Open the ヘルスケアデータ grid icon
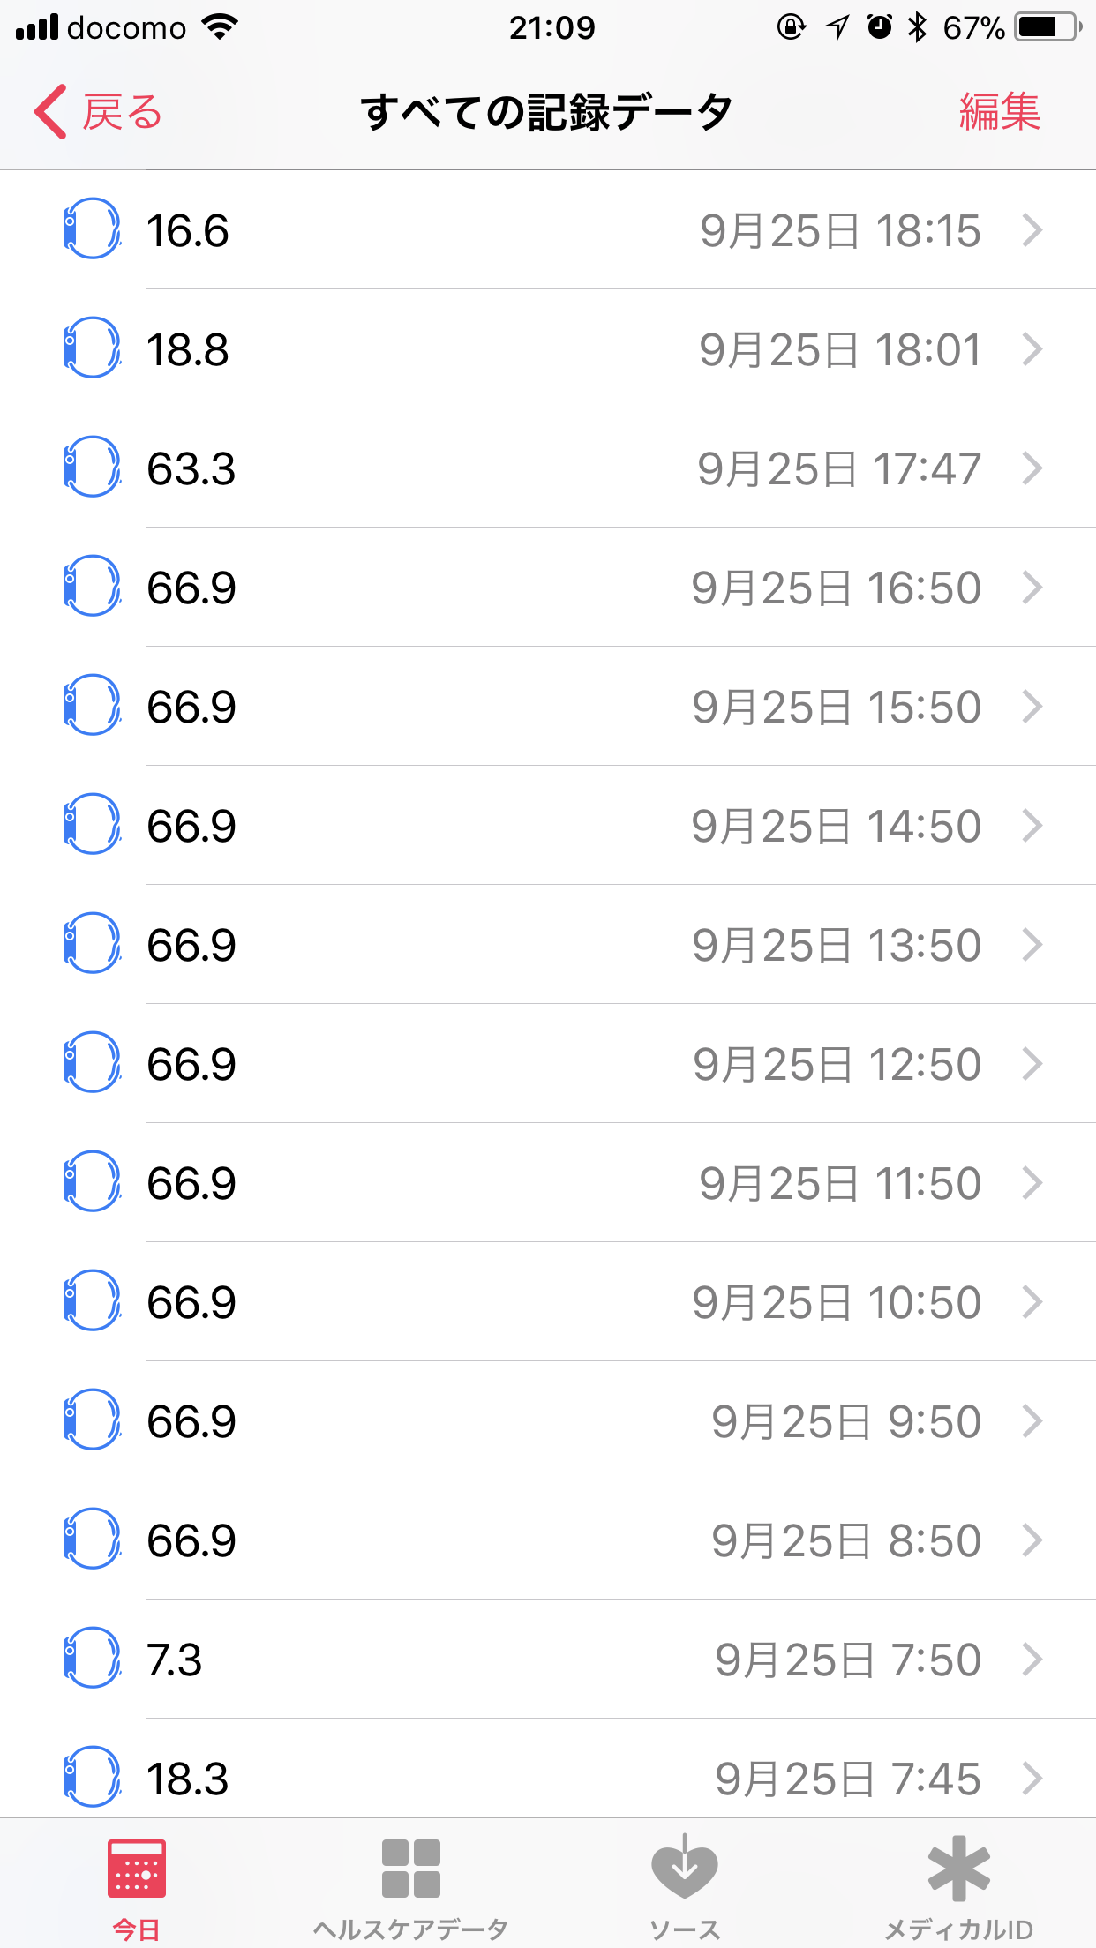This screenshot has height=1948, width=1096. 411,1869
